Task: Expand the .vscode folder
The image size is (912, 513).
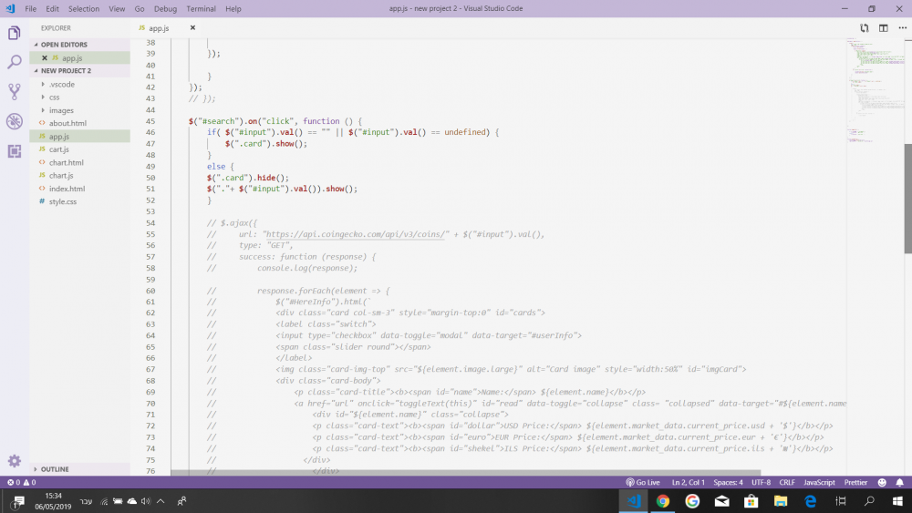Action: [79, 84]
